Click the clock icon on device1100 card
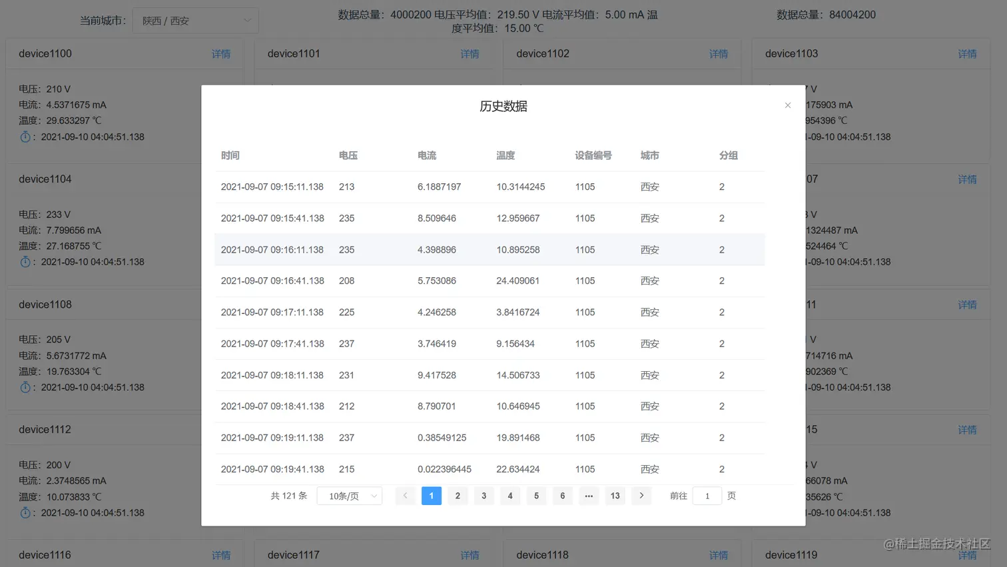Screen dimensions: 1007x567 [x=25, y=137]
